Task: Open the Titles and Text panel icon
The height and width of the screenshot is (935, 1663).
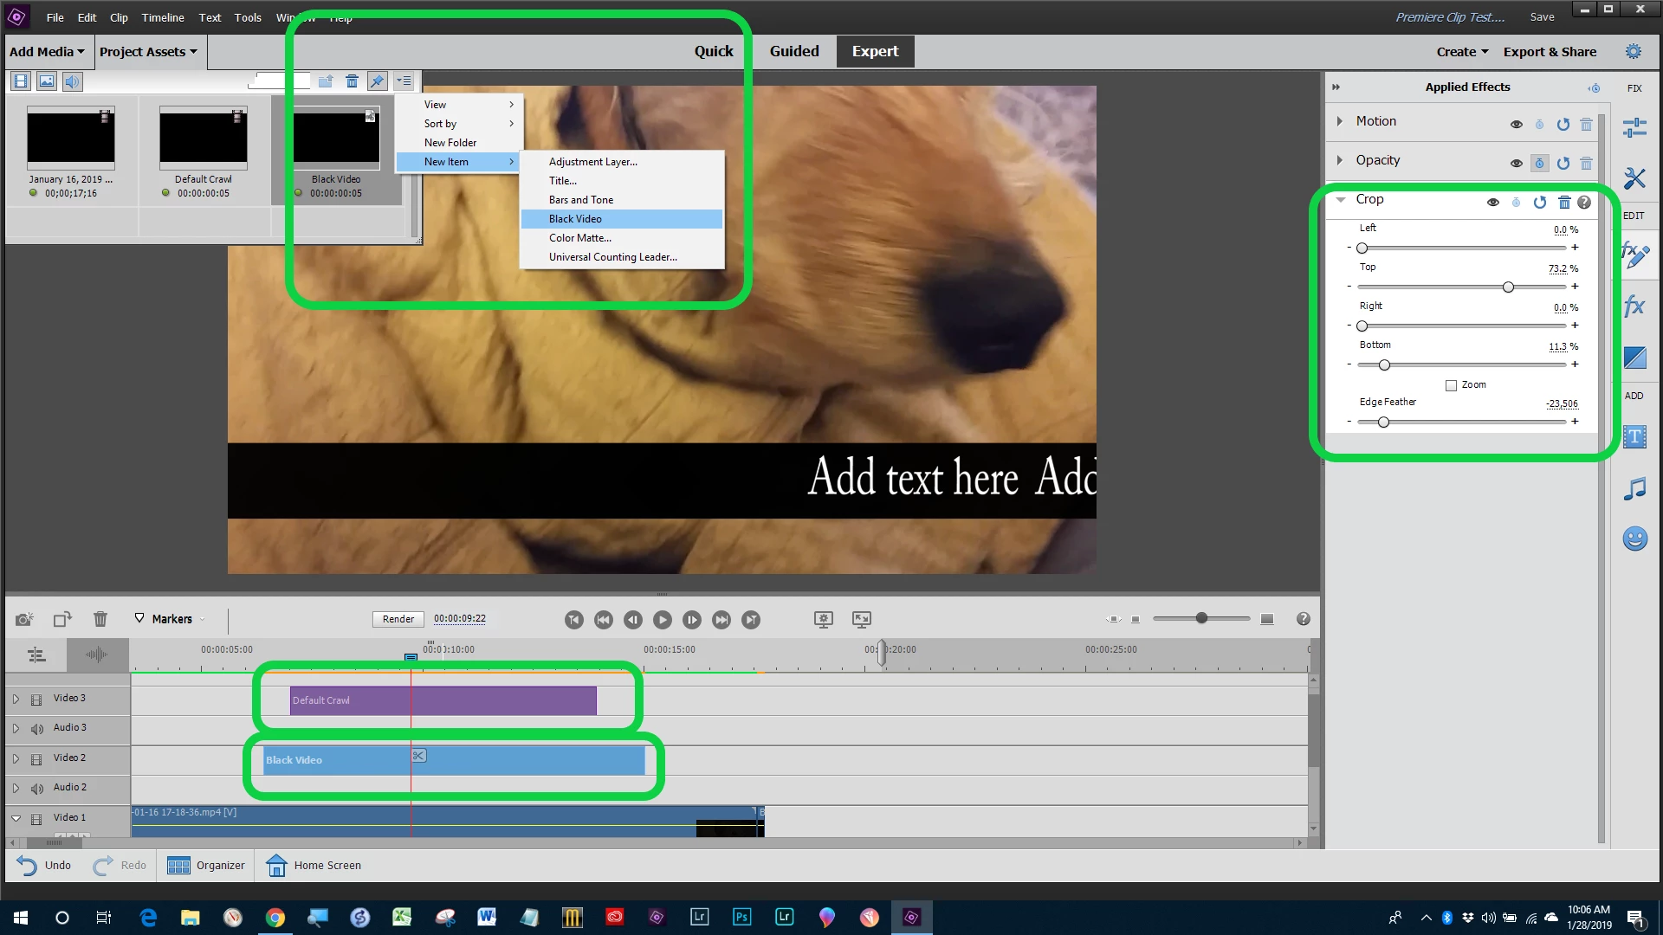Action: tap(1634, 437)
